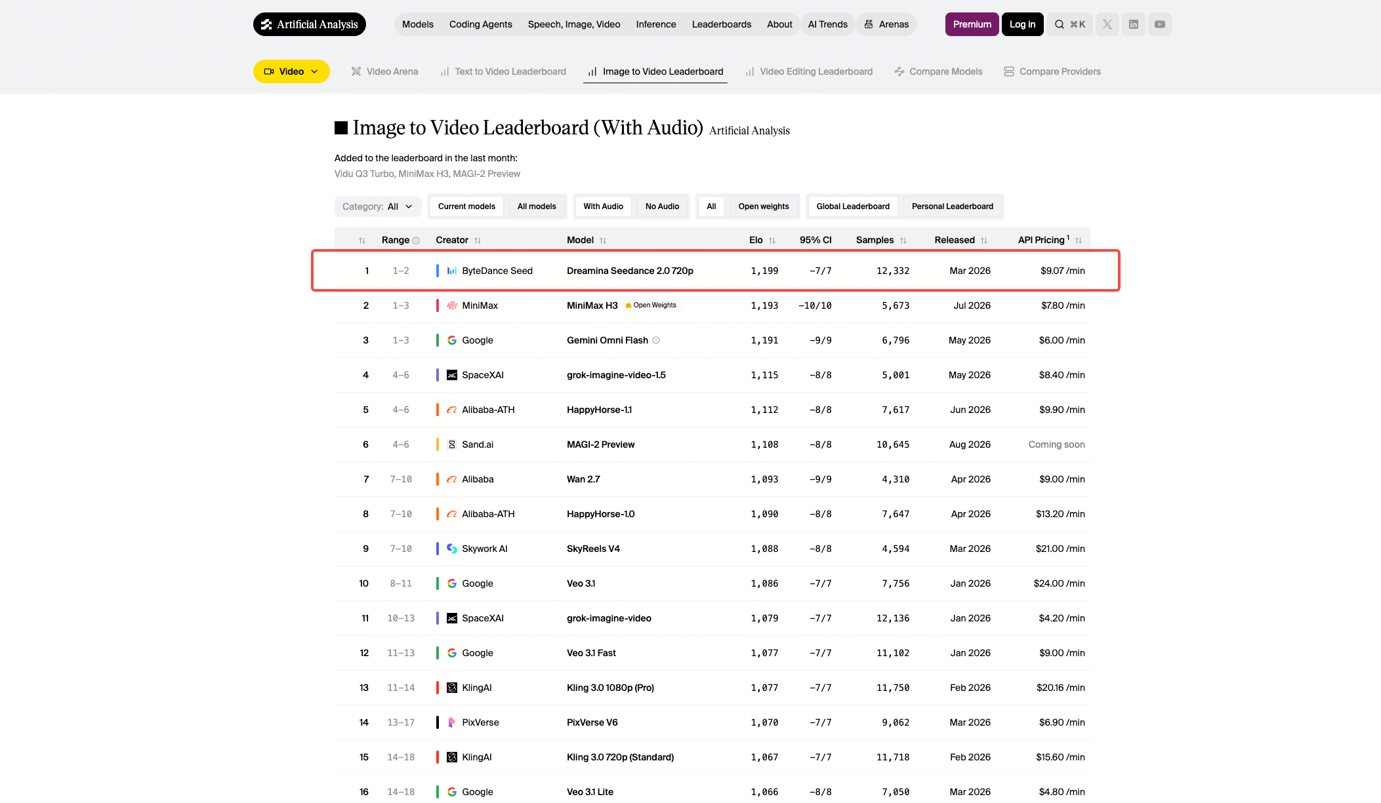
Task: Click the SkyReels V4 model name
Action: 593,549
